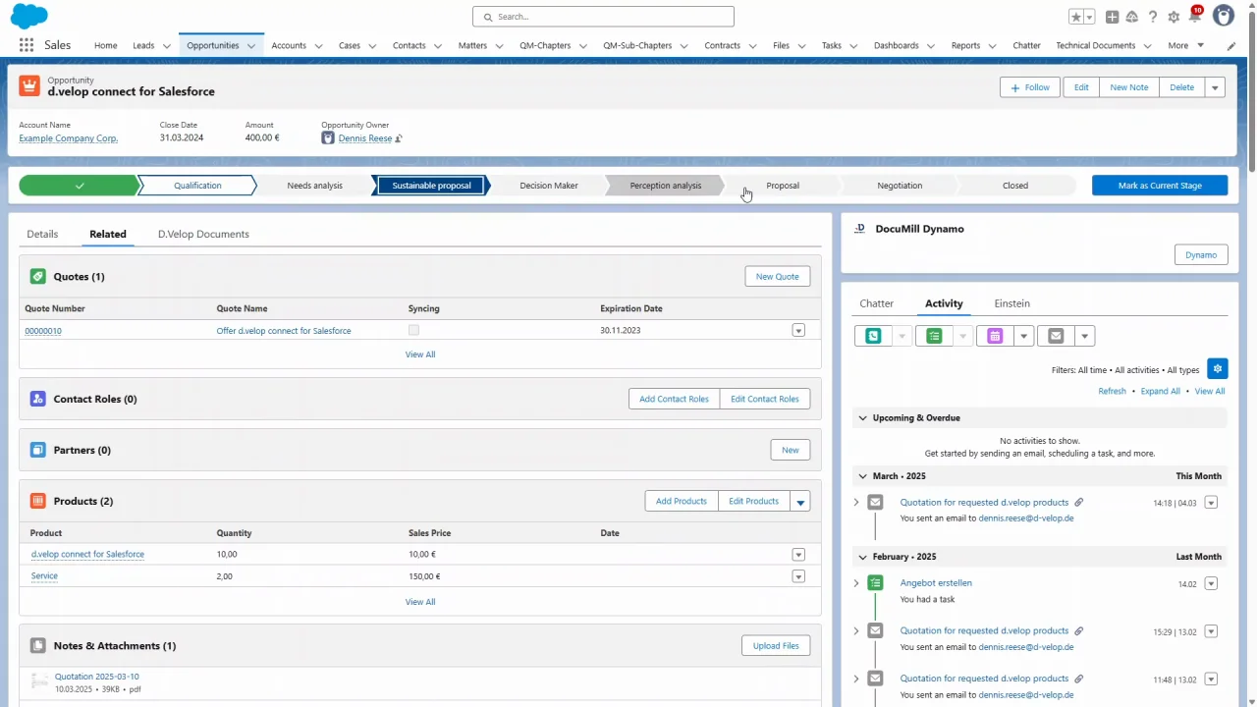Screen dimensions: 1257x707
Task: Select the Proposal stage in the path
Action: 783,186
